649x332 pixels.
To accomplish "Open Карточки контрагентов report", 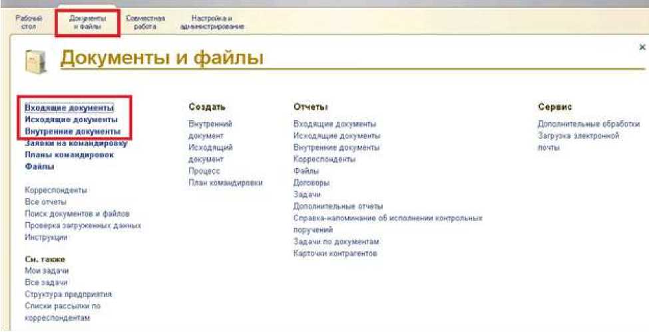I will pyautogui.click(x=335, y=253).
